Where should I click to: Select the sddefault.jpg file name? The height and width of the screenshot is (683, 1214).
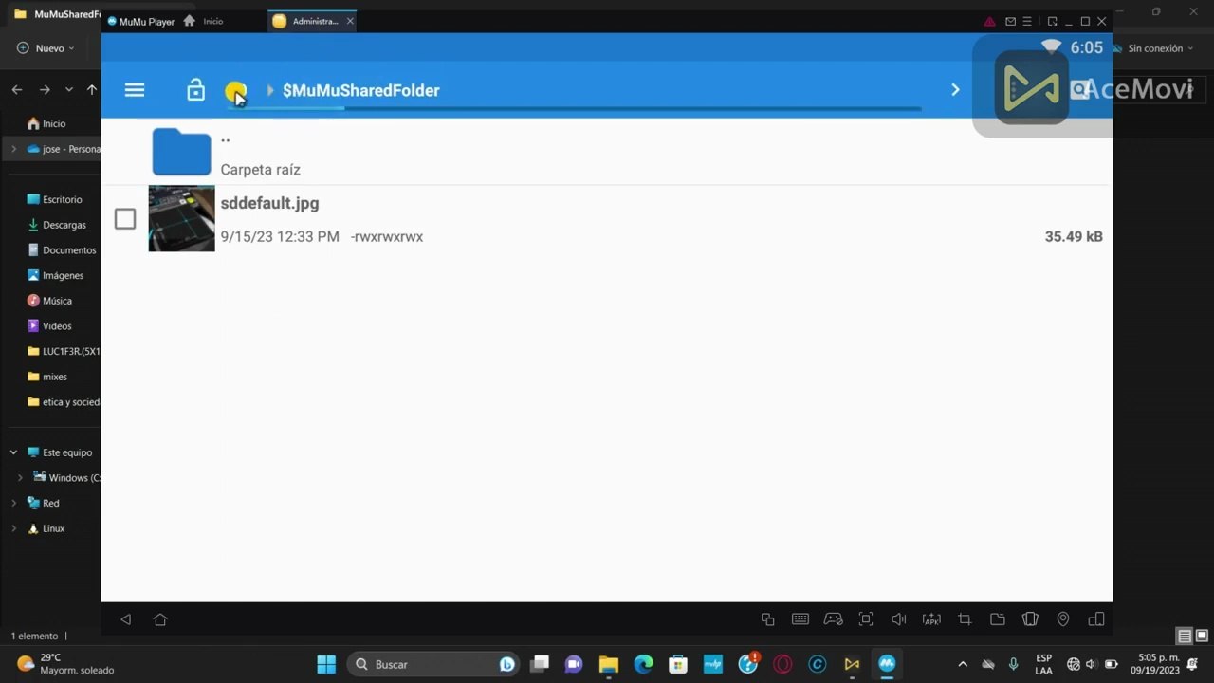[269, 203]
